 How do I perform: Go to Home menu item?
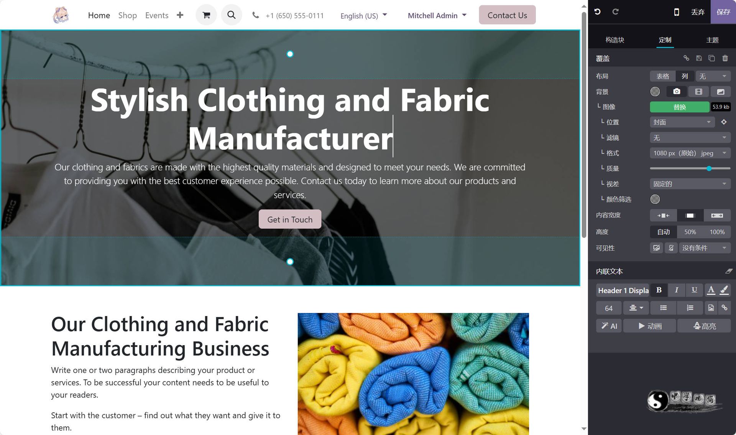(x=99, y=15)
